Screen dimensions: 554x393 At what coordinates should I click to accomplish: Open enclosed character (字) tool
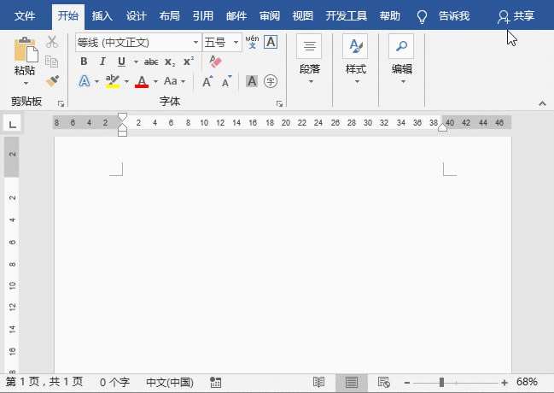(271, 81)
